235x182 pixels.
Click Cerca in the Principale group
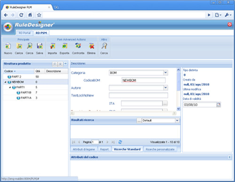(30, 46)
